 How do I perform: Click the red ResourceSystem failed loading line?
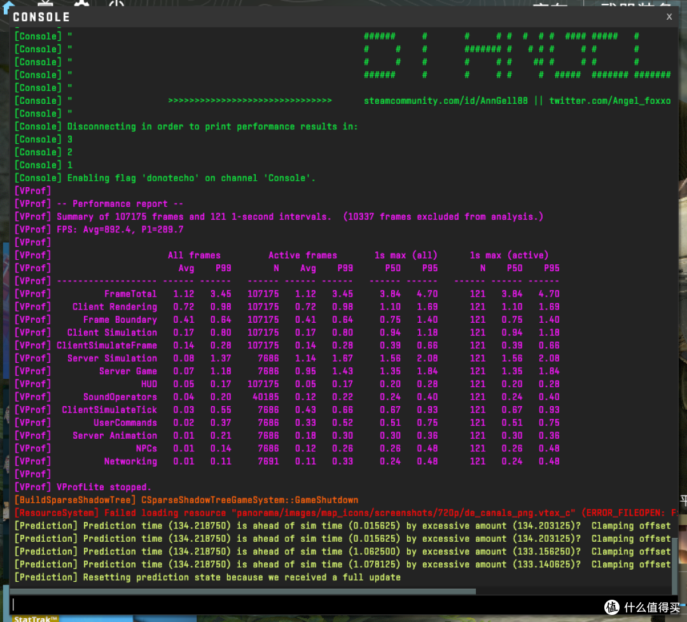(x=346, y=513)
